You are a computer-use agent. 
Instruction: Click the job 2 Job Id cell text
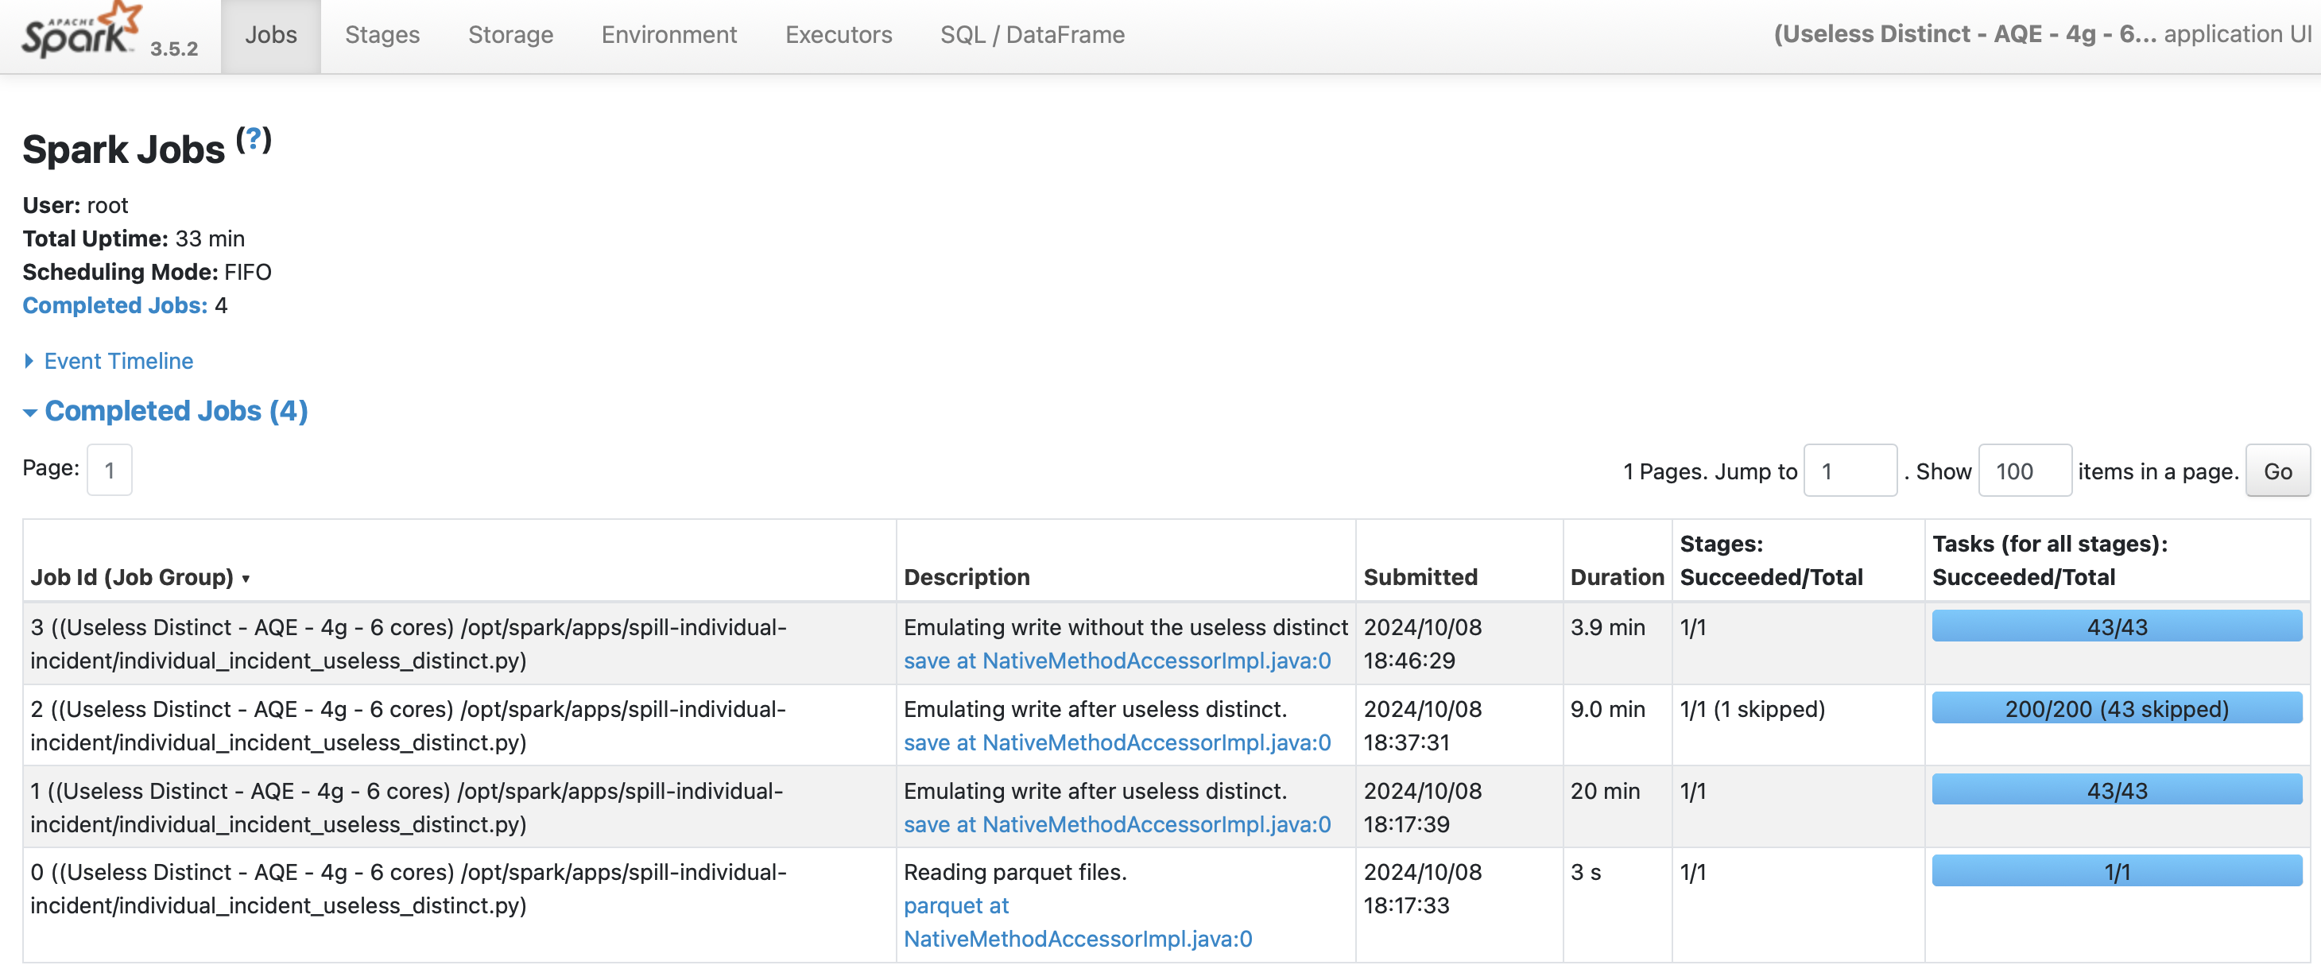(x=408, y=725)
